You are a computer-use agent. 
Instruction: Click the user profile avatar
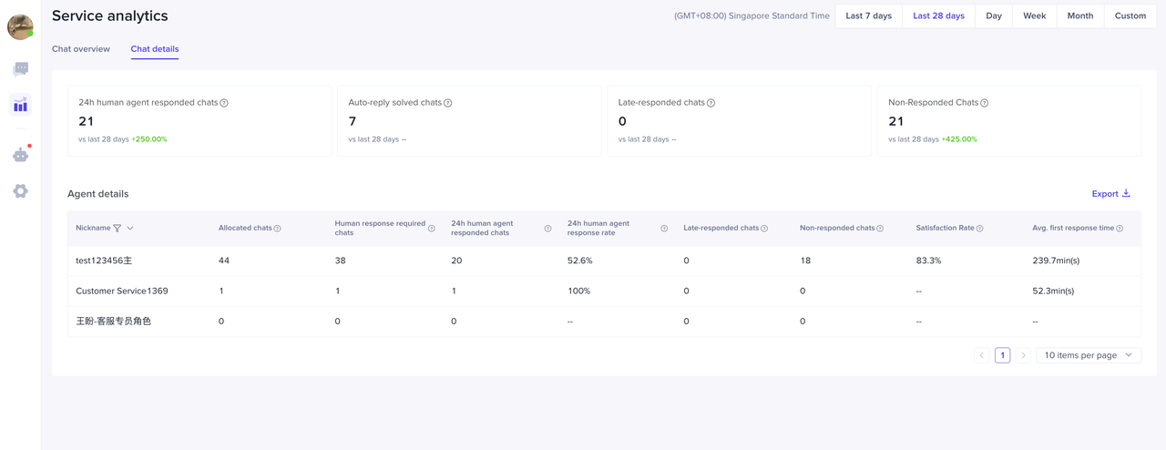click(x=20, y=27)
